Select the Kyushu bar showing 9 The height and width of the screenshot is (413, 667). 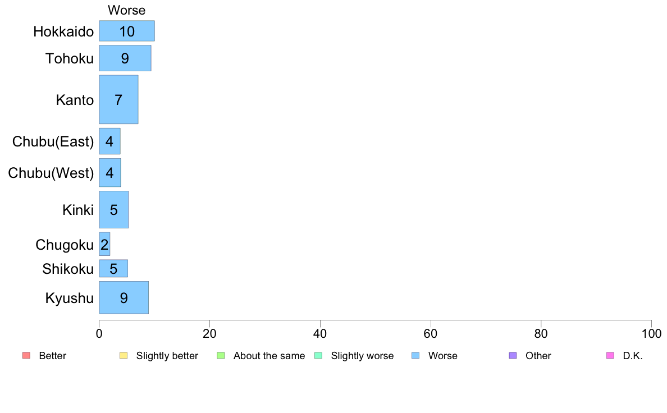point(124,297)
